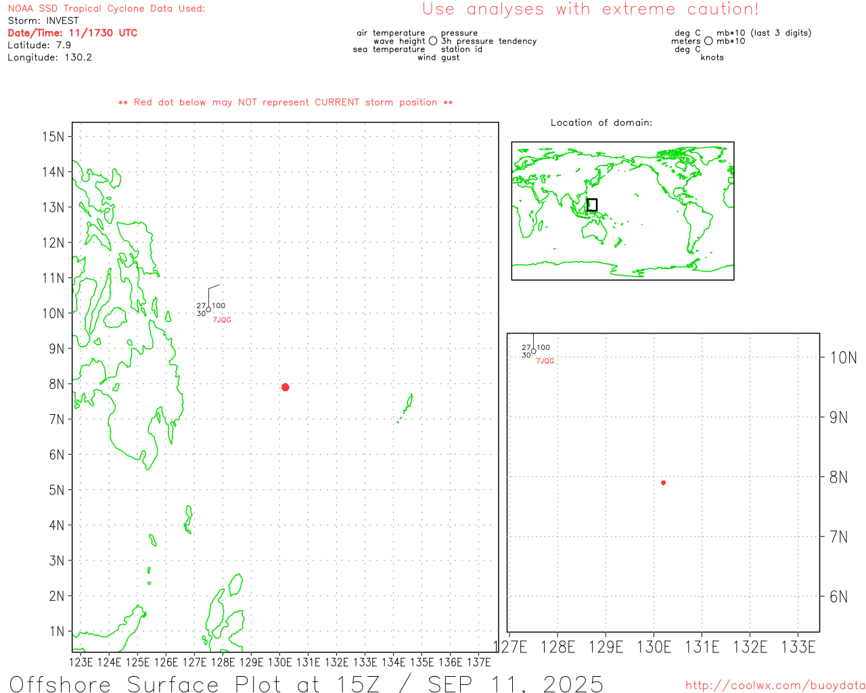This screenshot has width=866, height=693.
Task: Click the pressure value 100 in the main map
Action: click(x=219, y=306)
